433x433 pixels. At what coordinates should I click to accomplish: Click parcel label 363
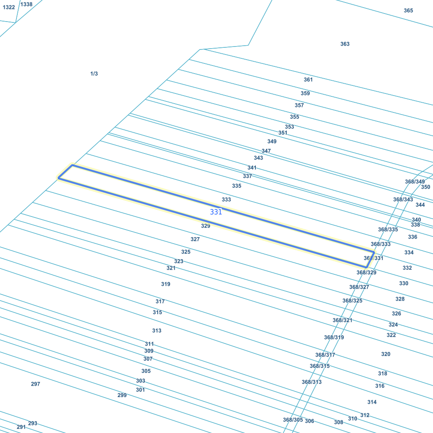point(345,44)
